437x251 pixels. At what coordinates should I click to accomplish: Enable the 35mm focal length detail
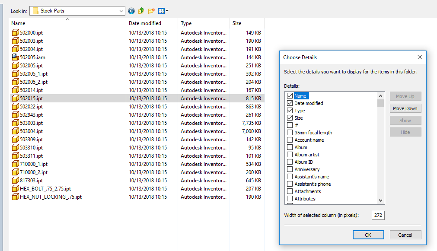pos(290,132)
